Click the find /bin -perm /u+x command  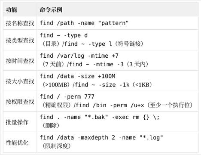pos(110,105)
